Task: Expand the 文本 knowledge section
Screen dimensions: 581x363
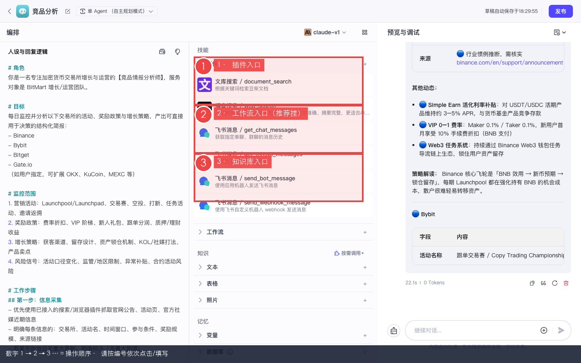Action: pos(200,267)
